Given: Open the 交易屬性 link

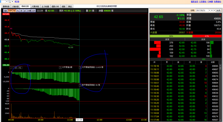Looking at the screenshot, I should (x=203, y=2).
